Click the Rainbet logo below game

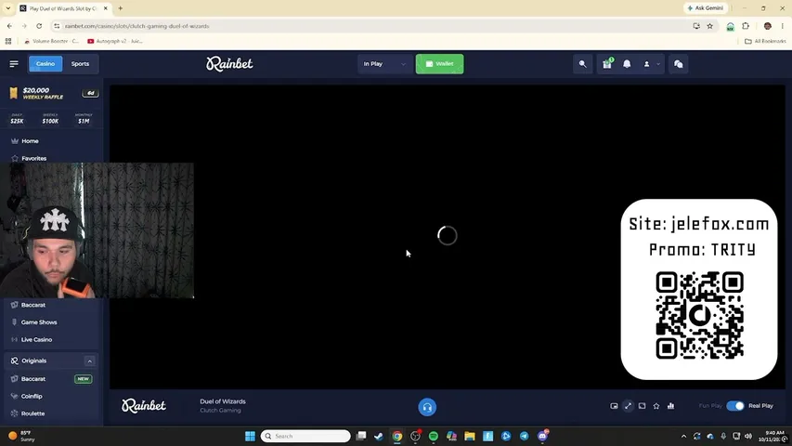(143, 405)
